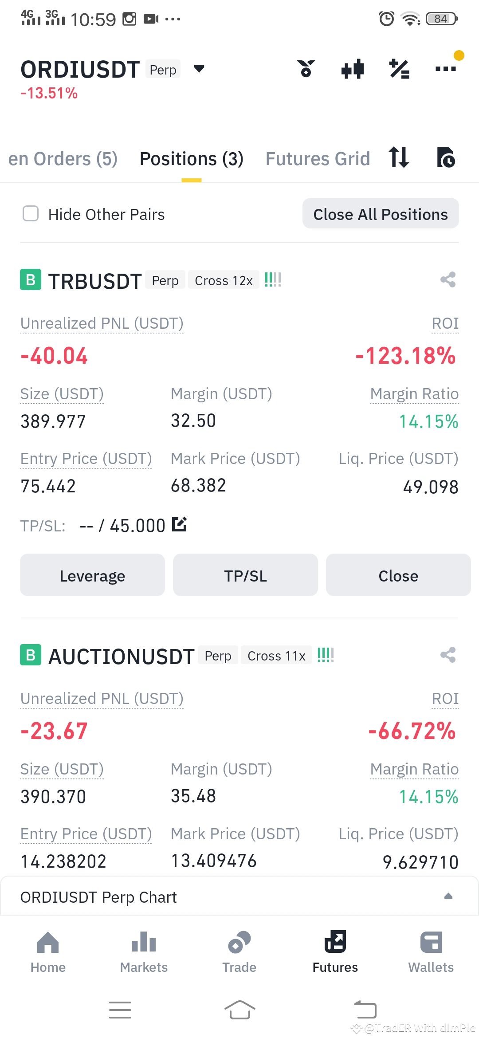Change the TRBUSDT Cross 12x leverage tag

tap(224, 280)
